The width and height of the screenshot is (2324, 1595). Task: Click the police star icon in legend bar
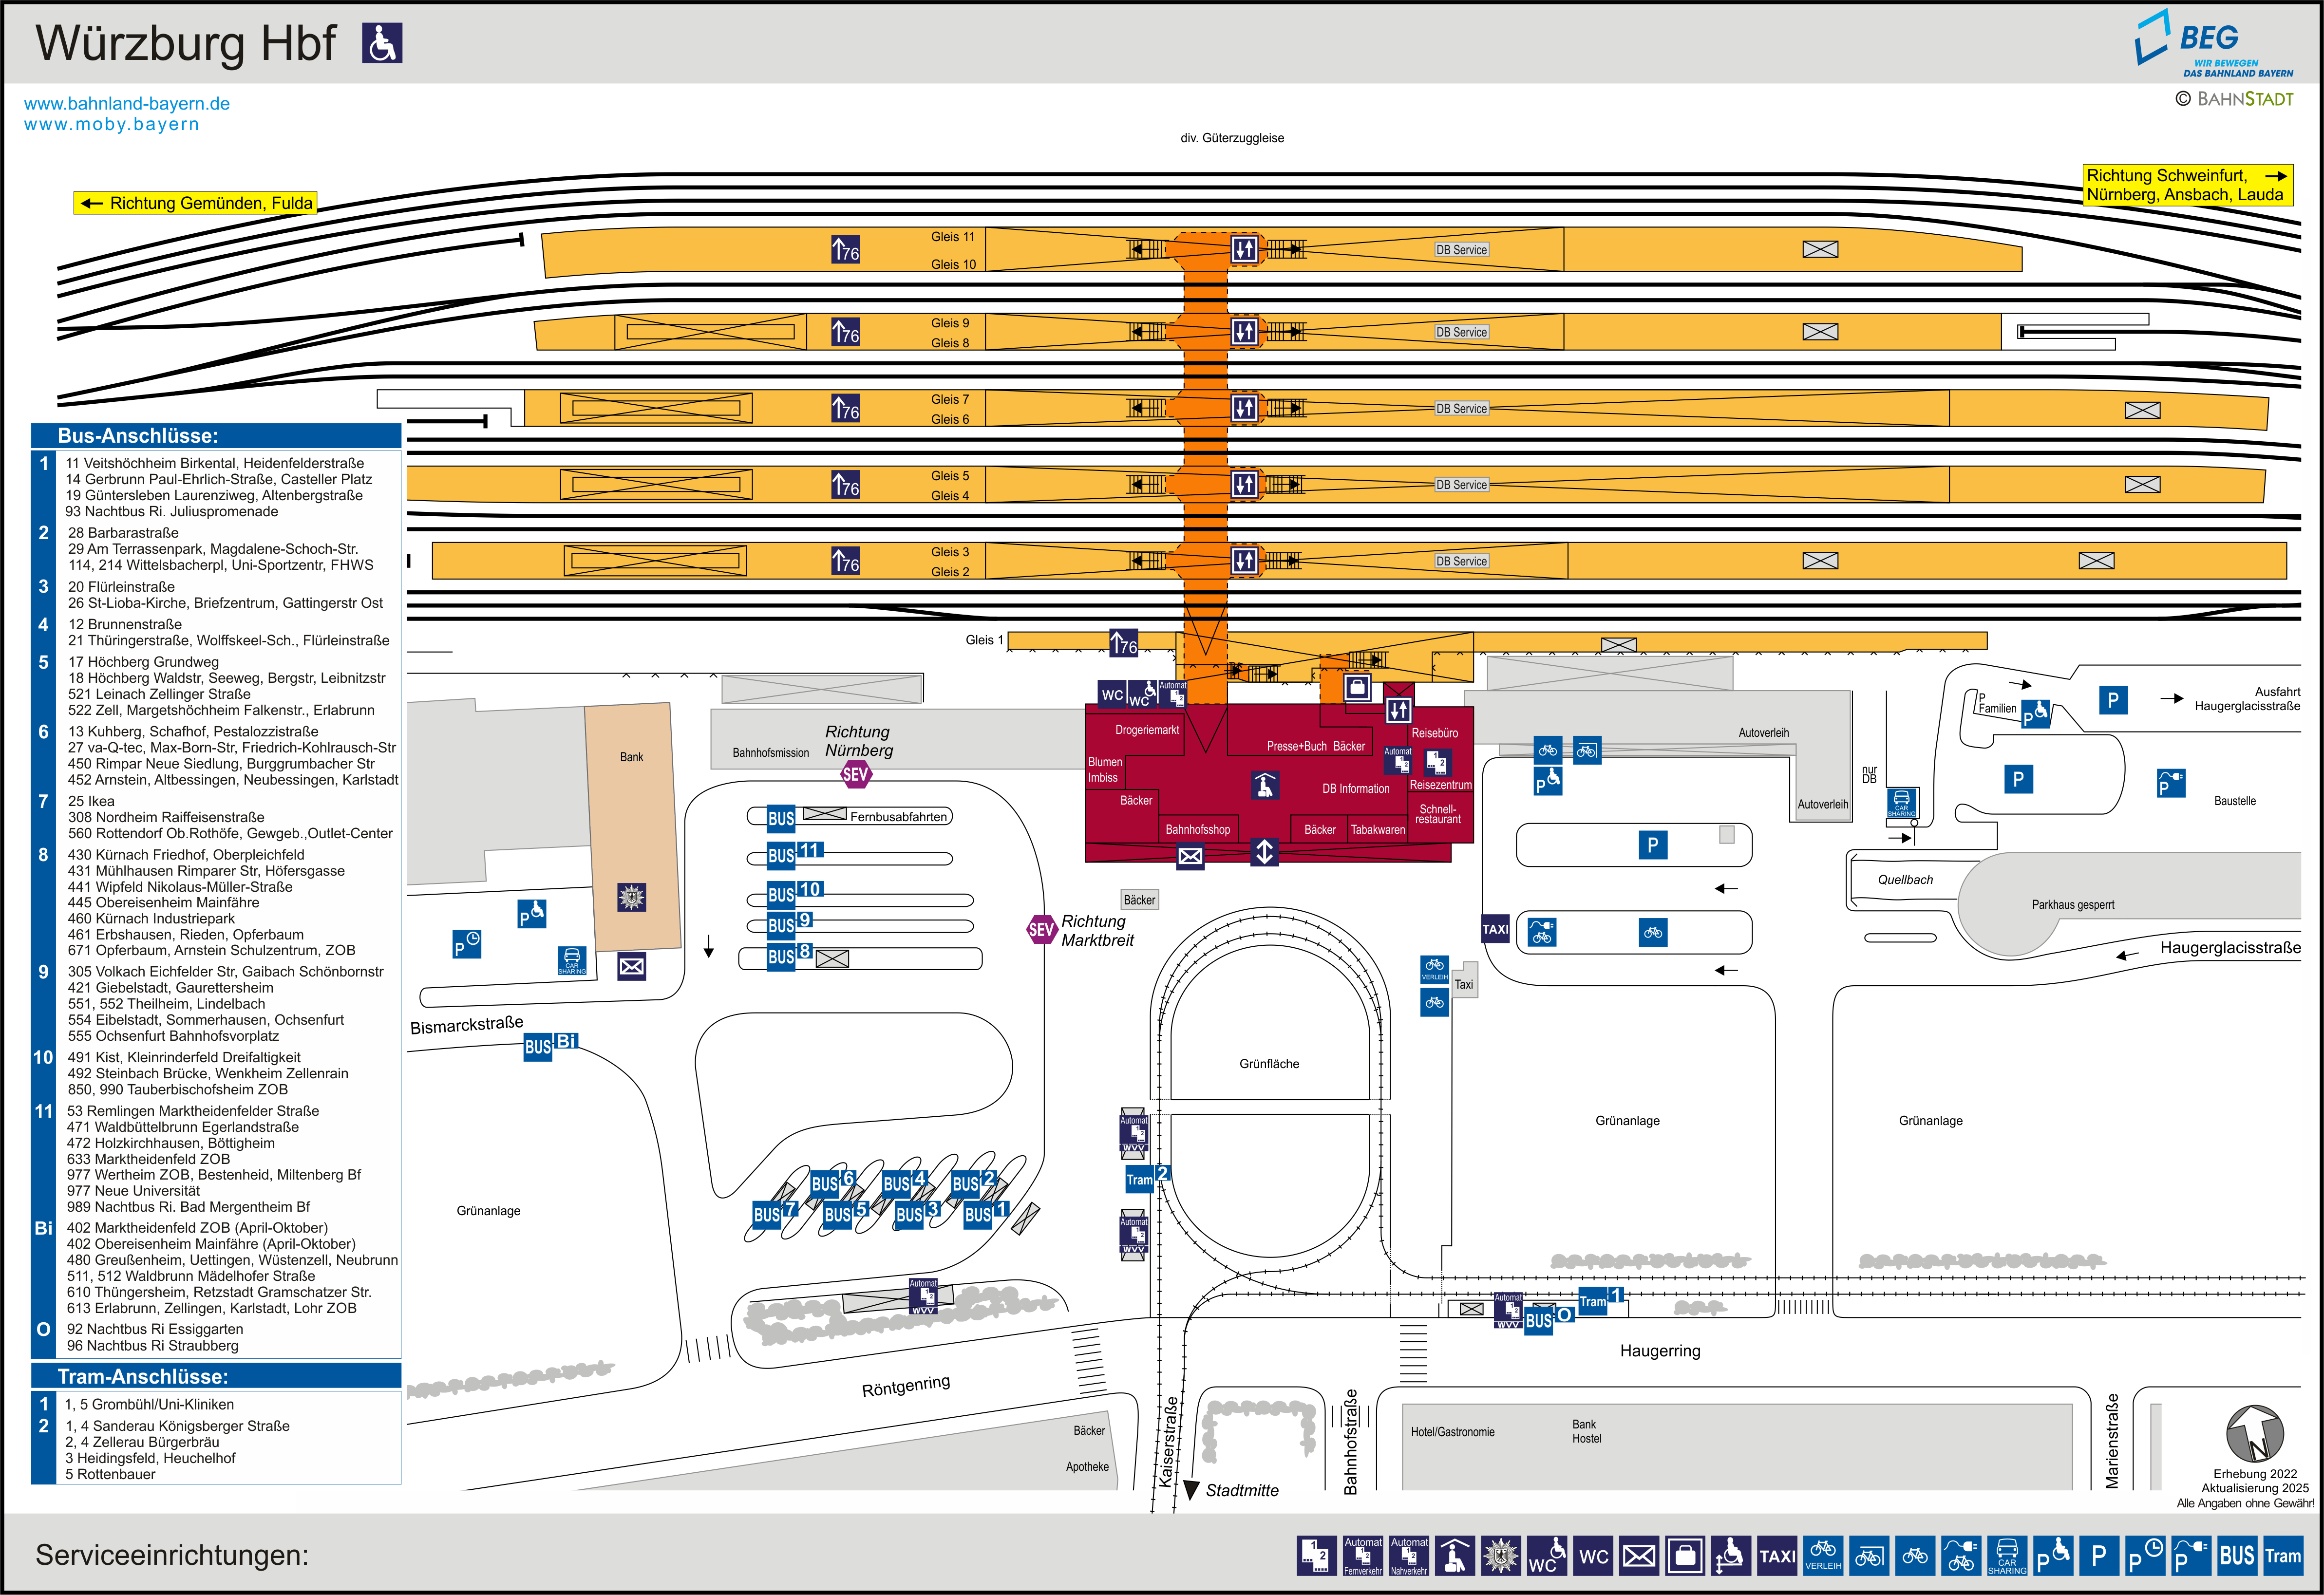[x=1500, y=1555]
